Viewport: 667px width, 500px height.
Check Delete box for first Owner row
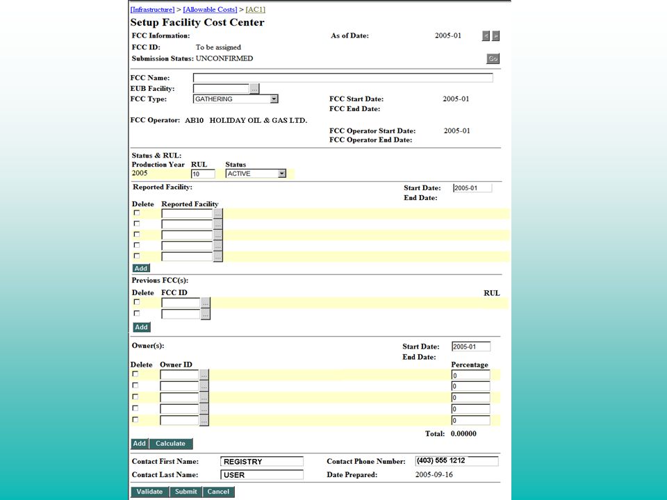tap(135, 374)
